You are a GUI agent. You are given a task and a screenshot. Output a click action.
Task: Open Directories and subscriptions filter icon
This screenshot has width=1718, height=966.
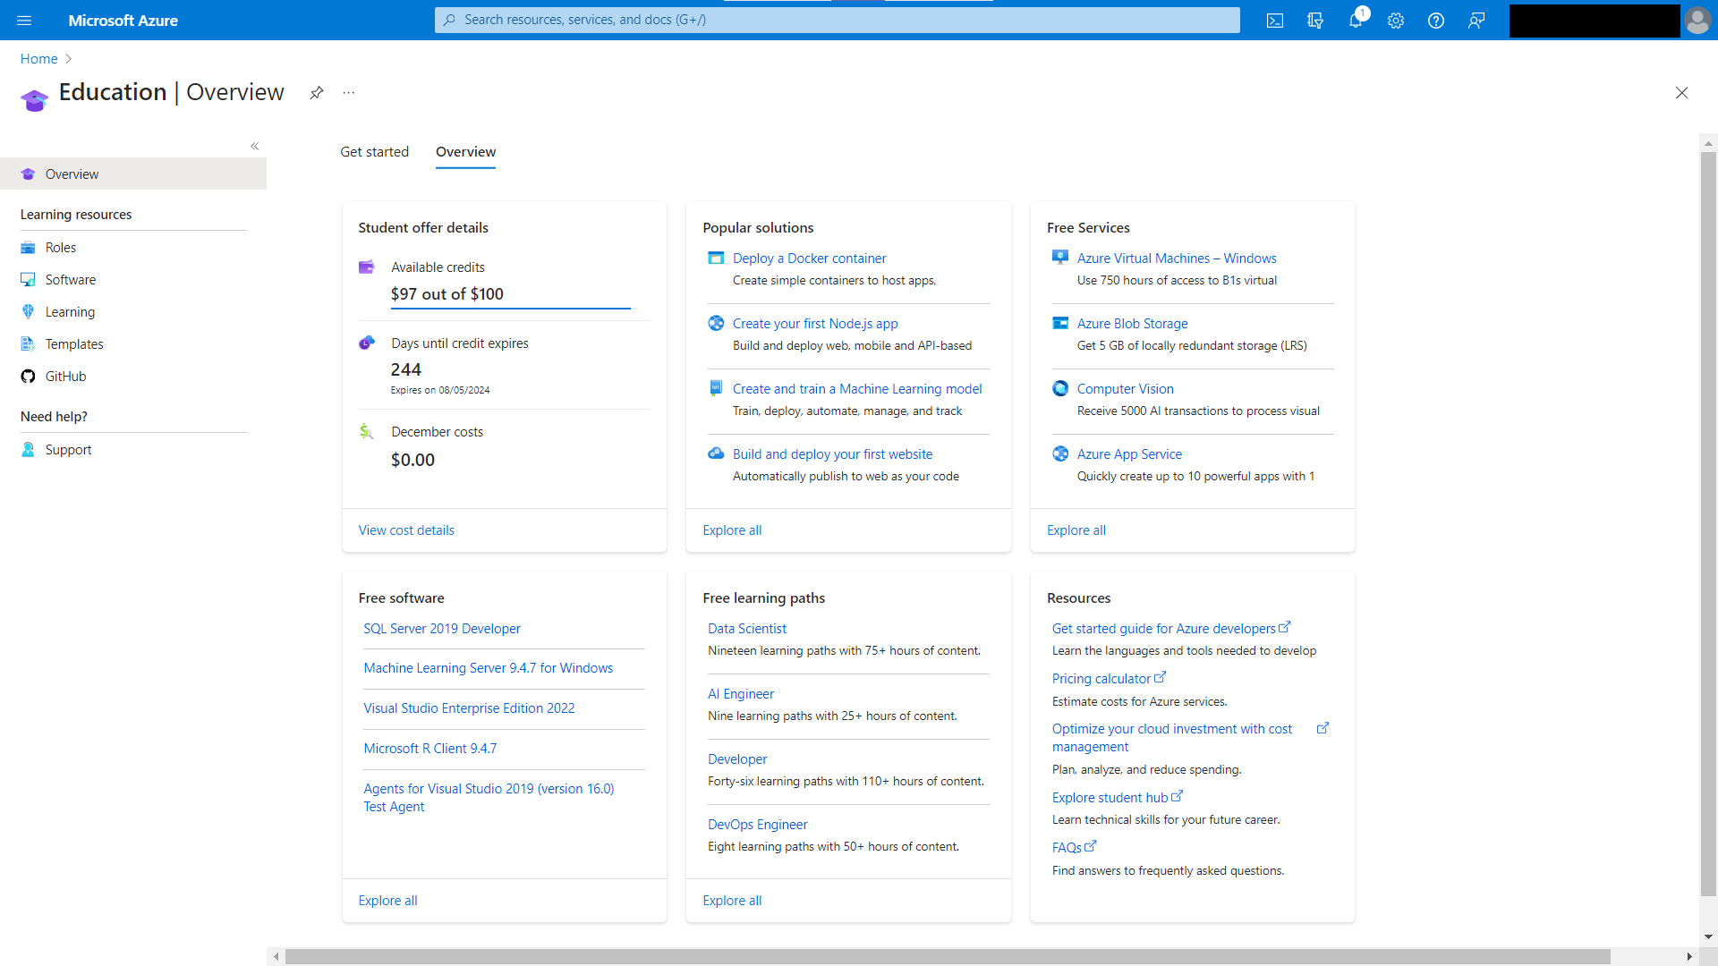tap(1315, 20)
